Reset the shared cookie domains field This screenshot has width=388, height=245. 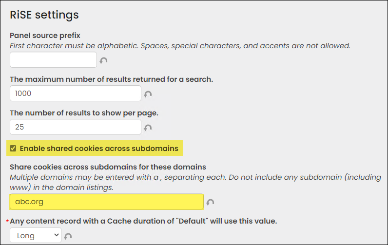click(210, 202)
